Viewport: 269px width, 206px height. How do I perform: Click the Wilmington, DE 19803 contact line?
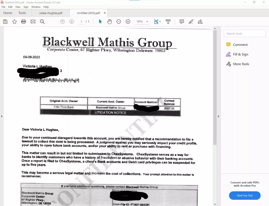click(x=36, y=203)
